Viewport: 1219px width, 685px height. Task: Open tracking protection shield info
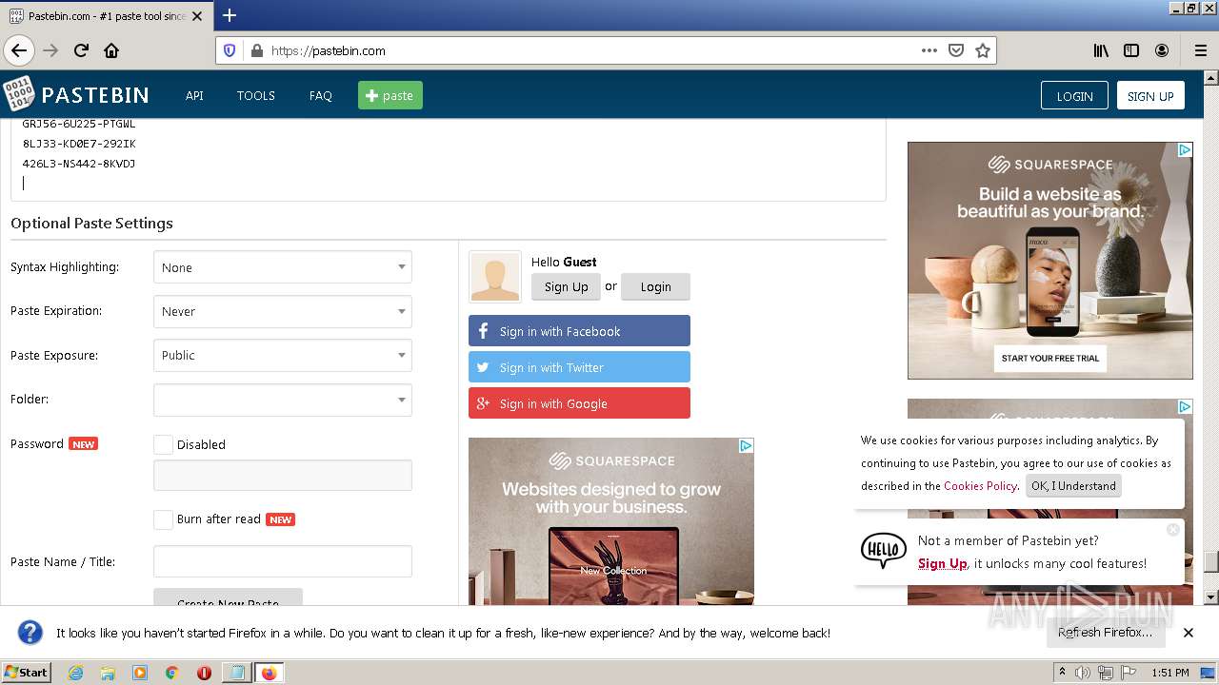point(230,50)
